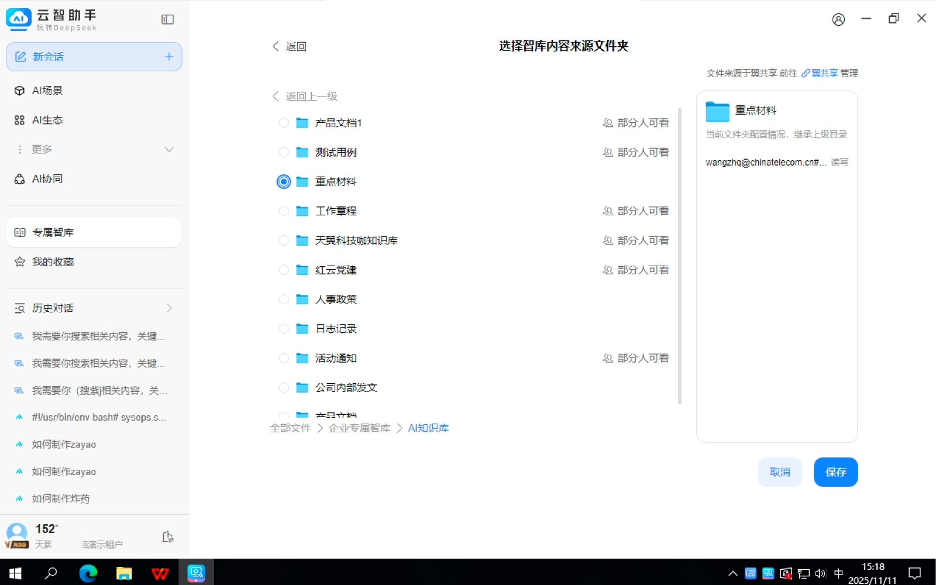Open the user account profile icon
The width and height of the screenshot is (936, 585).
click(838, 19)
